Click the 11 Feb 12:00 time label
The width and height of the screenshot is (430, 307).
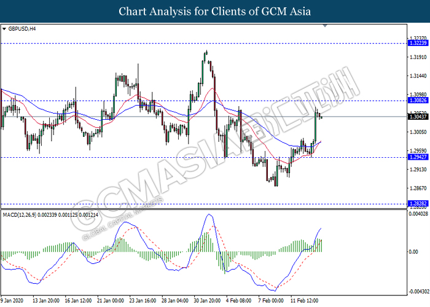coord(305,301)
